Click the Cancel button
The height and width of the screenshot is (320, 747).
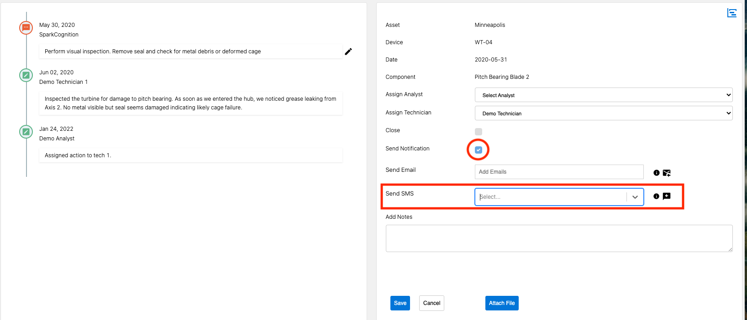(431, 303)
